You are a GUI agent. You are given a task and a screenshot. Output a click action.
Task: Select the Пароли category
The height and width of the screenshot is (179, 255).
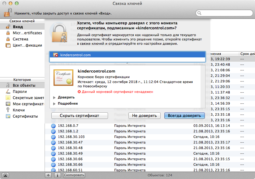(x=22, y=92)
